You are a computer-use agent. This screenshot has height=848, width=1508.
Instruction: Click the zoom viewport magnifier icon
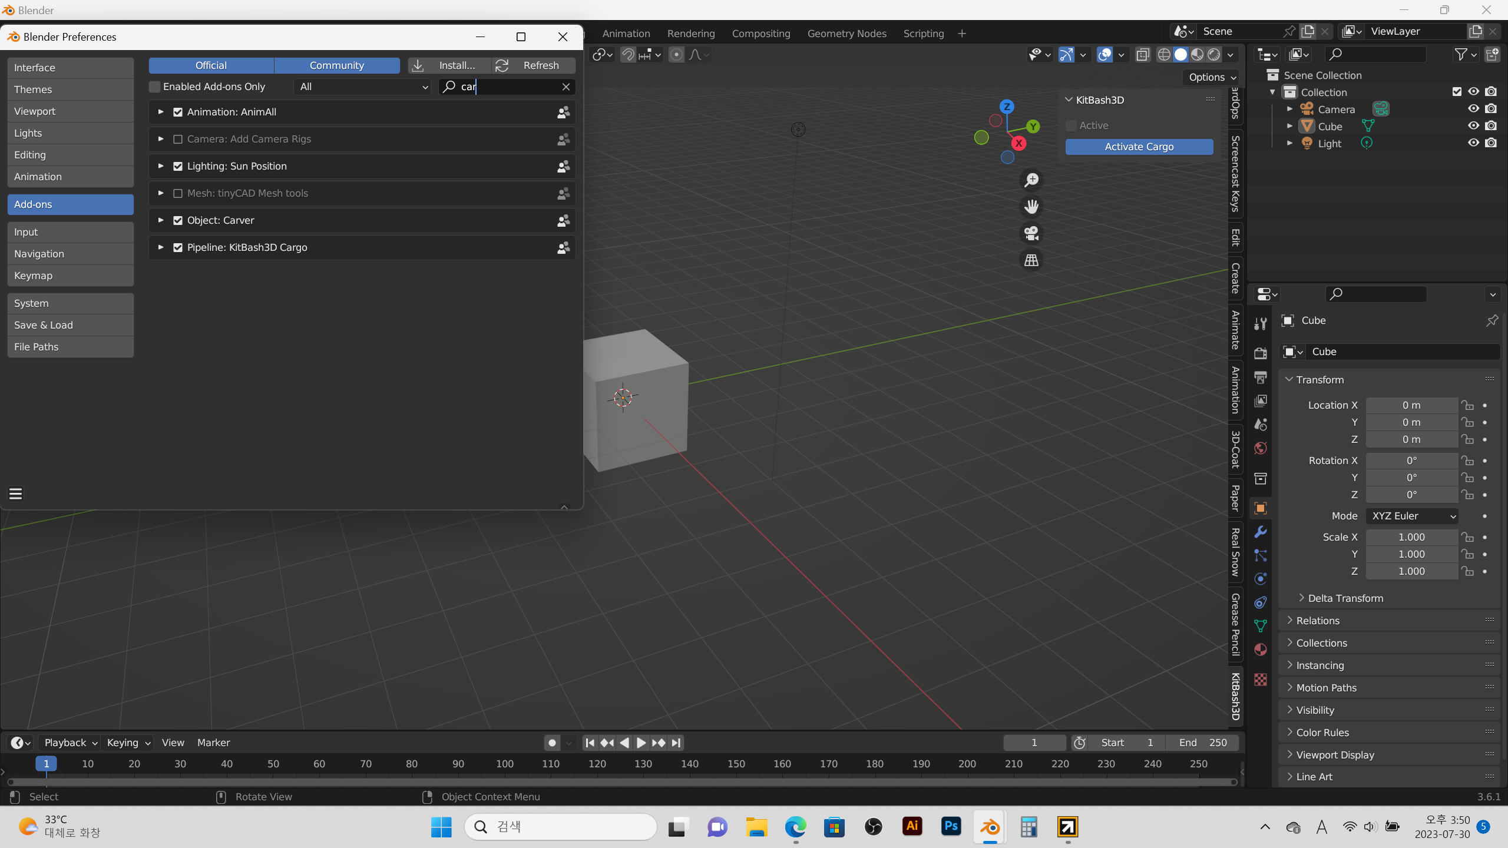(x=1031, y=180)
